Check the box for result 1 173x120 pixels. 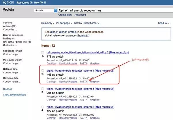pos(43,53)
